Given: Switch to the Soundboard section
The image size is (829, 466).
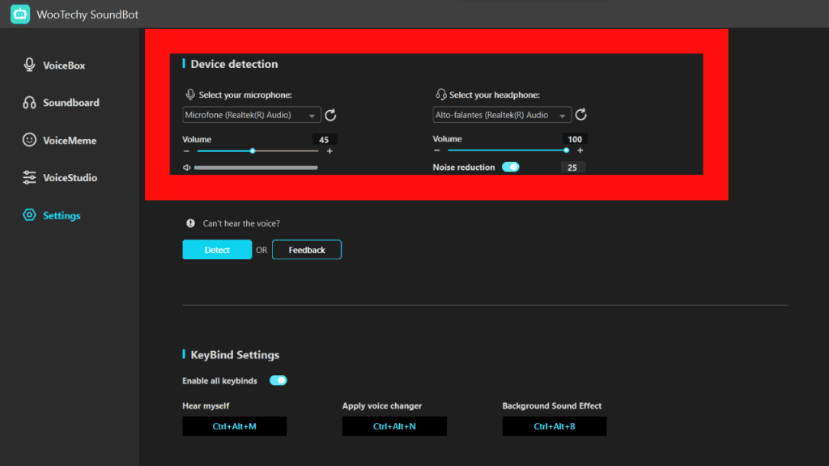Looking at the screenshot, I should 70,103.
